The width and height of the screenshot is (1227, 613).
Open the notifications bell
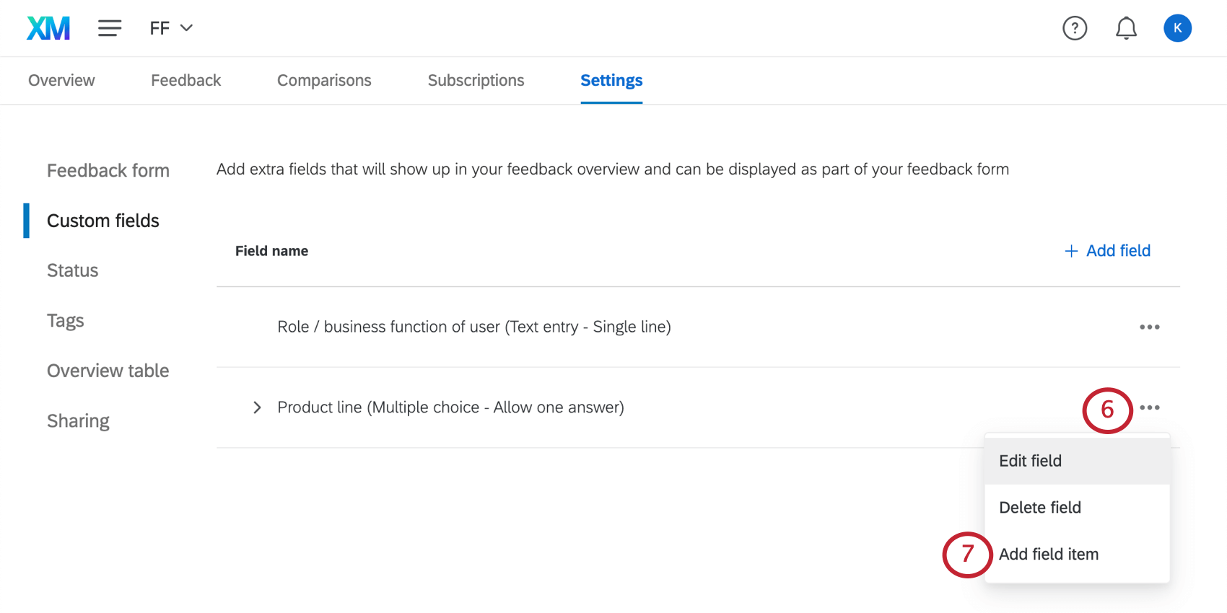tap(1126, 28)
